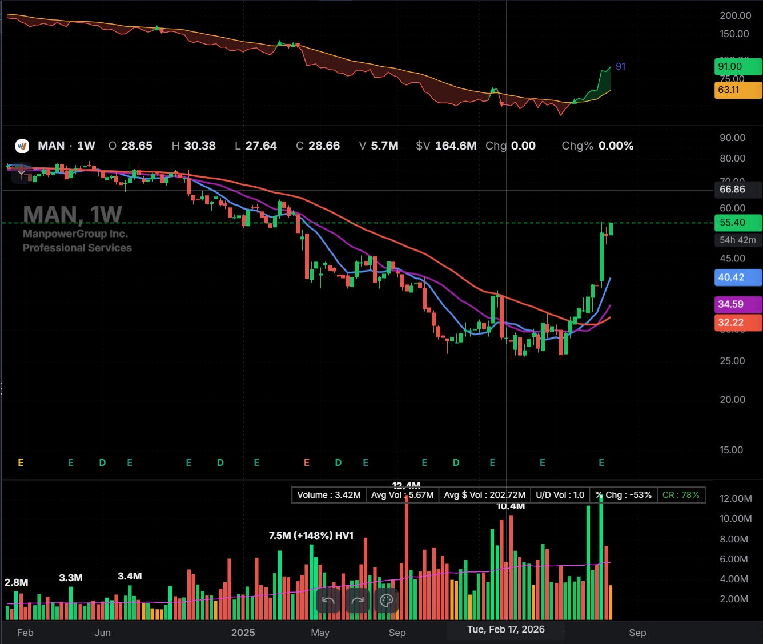The height and width of the screenshot is (644, 763).
Task: Click the Feb label on time axis
Action: 25,633
